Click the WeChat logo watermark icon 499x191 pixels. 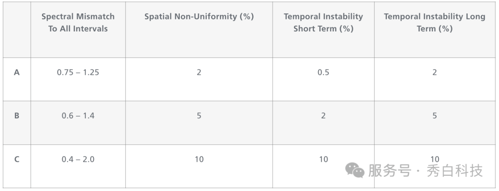coord(355,171)
